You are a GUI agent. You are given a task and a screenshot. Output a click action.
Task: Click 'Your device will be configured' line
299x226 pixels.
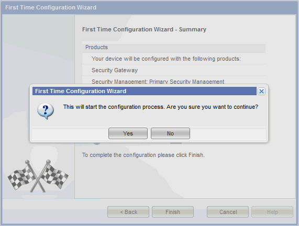coord(166,59)
